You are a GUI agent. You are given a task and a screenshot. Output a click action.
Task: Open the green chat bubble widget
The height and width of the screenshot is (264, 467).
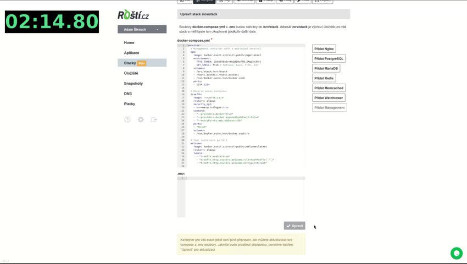[456, 253]
